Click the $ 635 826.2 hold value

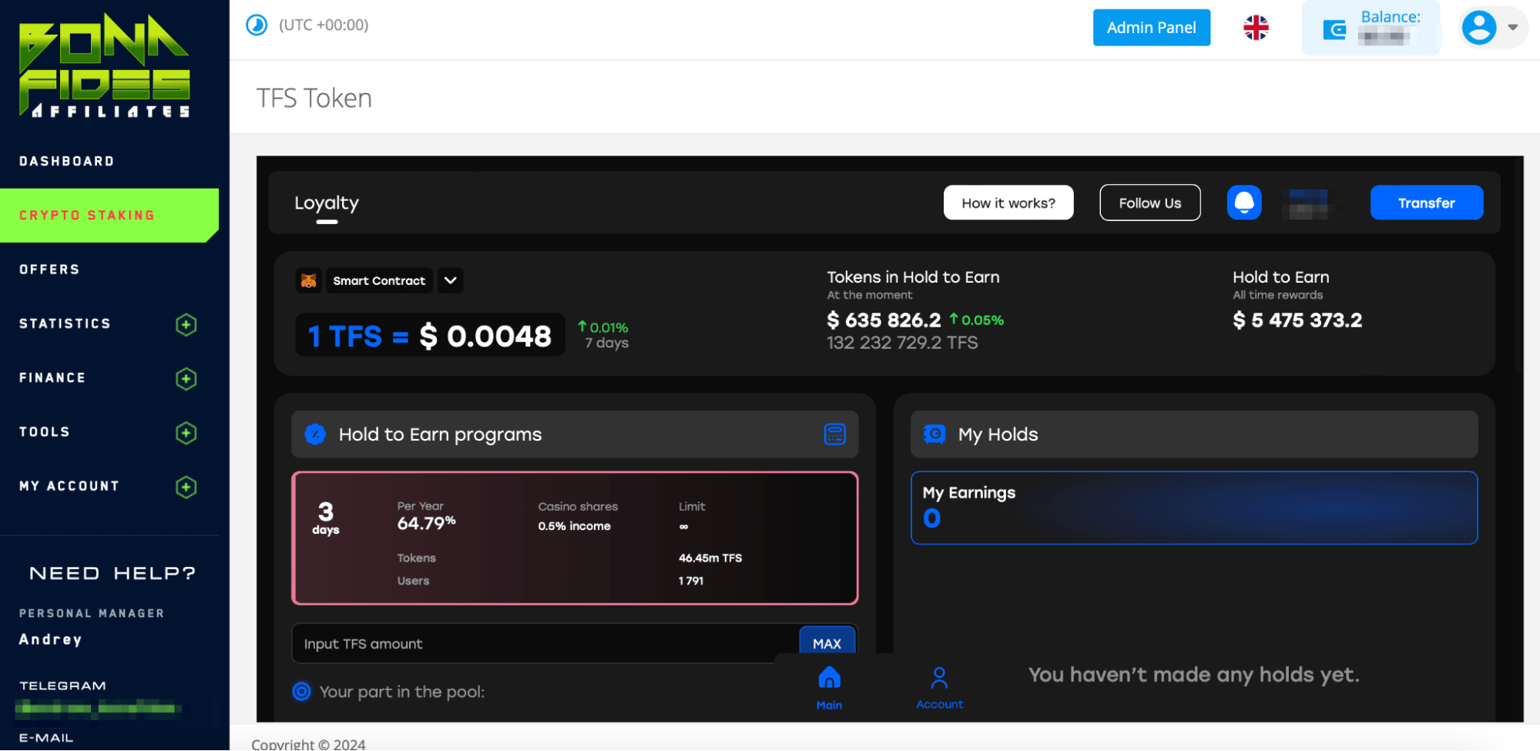(884, 320)
